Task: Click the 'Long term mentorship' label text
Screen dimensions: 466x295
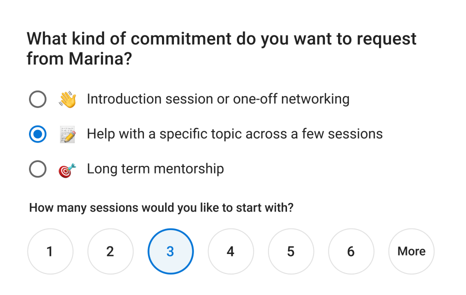Action: click(155, 169)
